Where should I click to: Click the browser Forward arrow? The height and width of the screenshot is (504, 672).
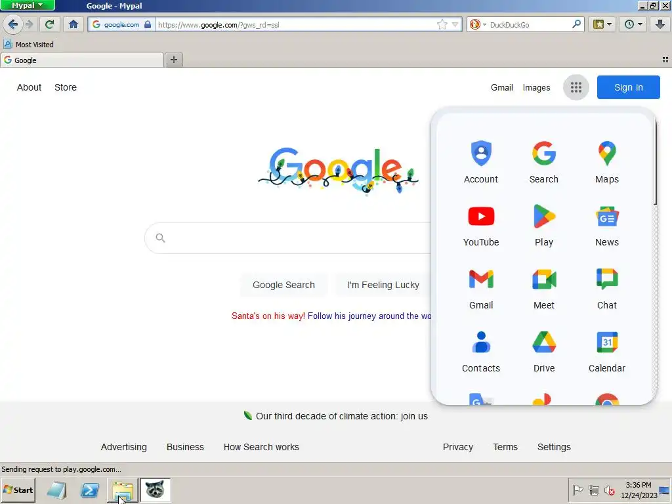[29, 24]
